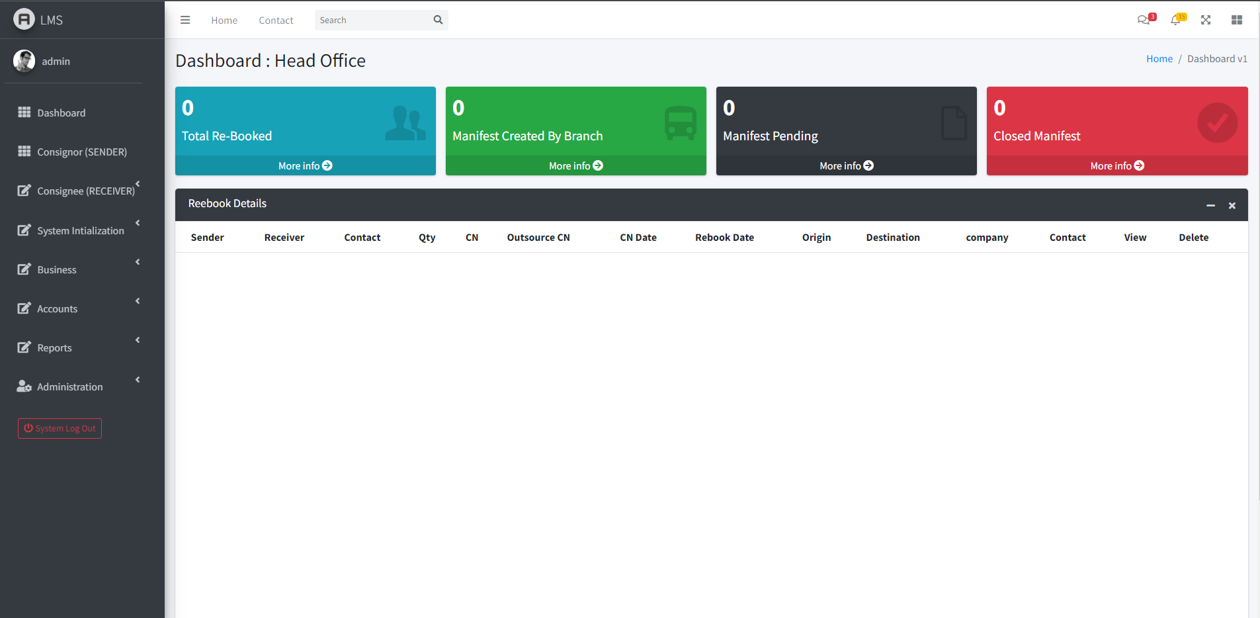
Task: Click the search magnifier icon
Action: pos(438,20)
